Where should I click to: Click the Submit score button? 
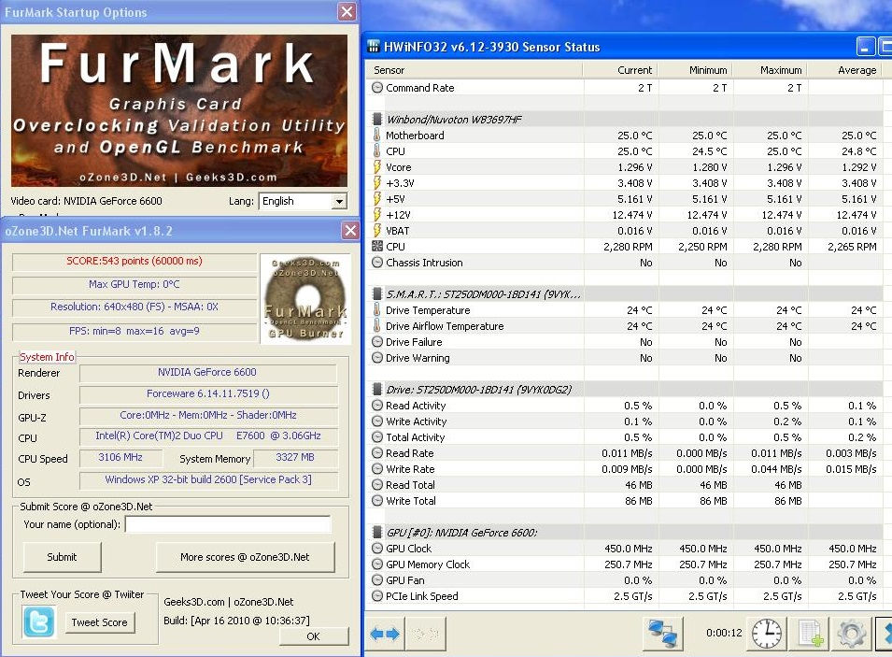[62, 557]
